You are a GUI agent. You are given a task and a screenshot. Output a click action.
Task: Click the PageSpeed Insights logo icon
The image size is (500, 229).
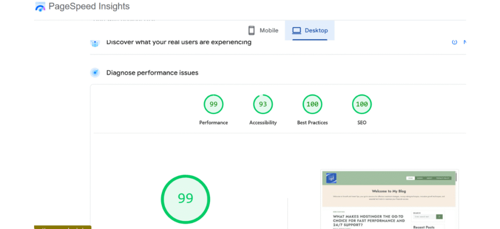click(40, 7)
